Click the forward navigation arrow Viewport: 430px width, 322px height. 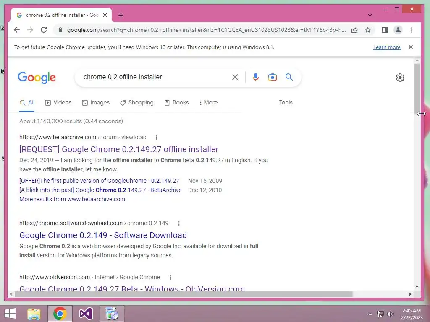point(30,30)
